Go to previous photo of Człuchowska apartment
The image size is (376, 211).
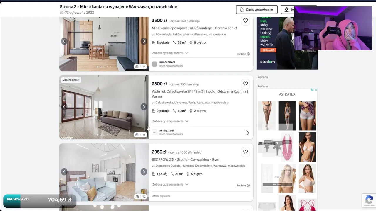click(64, 107)
